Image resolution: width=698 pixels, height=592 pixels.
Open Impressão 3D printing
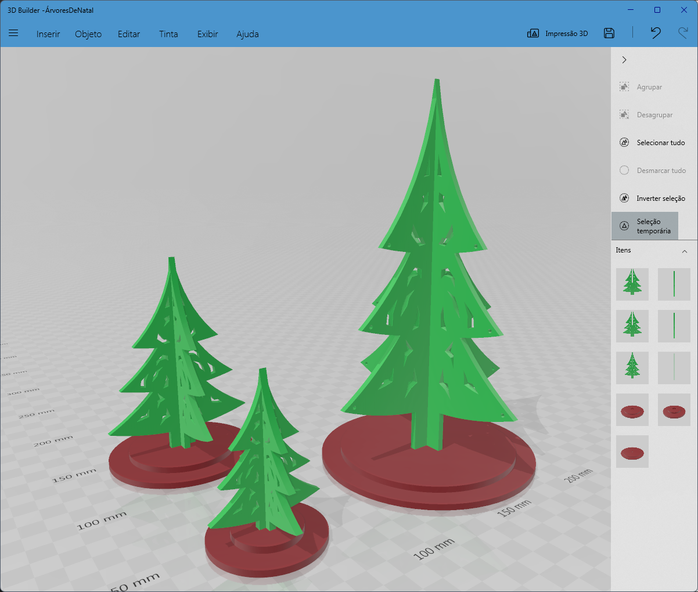pos(557,33)
